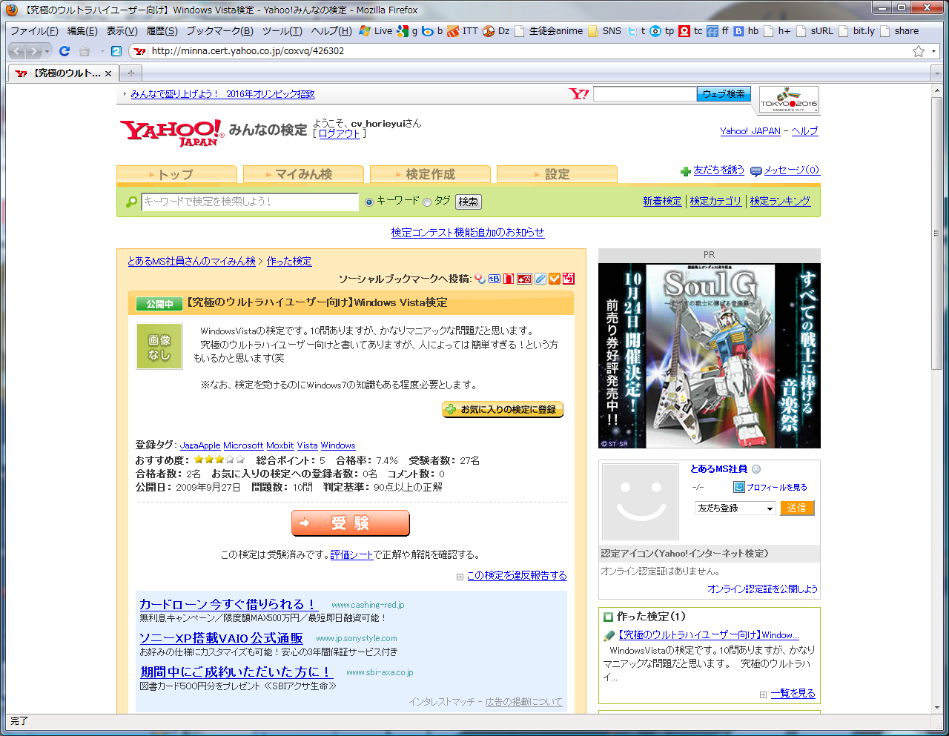Click the last red Buzzurl bookmark icon
Screen dimensions: 949x736
click(x=569, y=279)
